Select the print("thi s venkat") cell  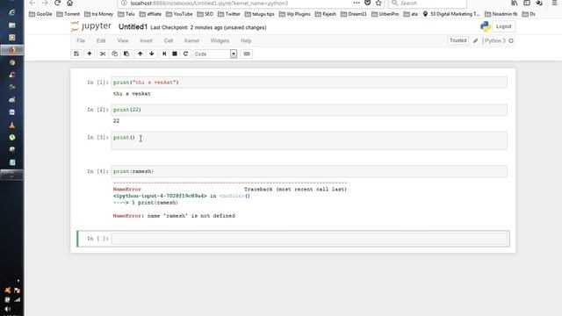(309, 83)
